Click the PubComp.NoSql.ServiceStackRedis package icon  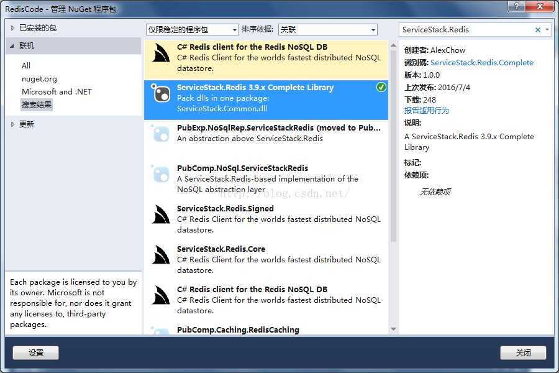coord(161,174)
